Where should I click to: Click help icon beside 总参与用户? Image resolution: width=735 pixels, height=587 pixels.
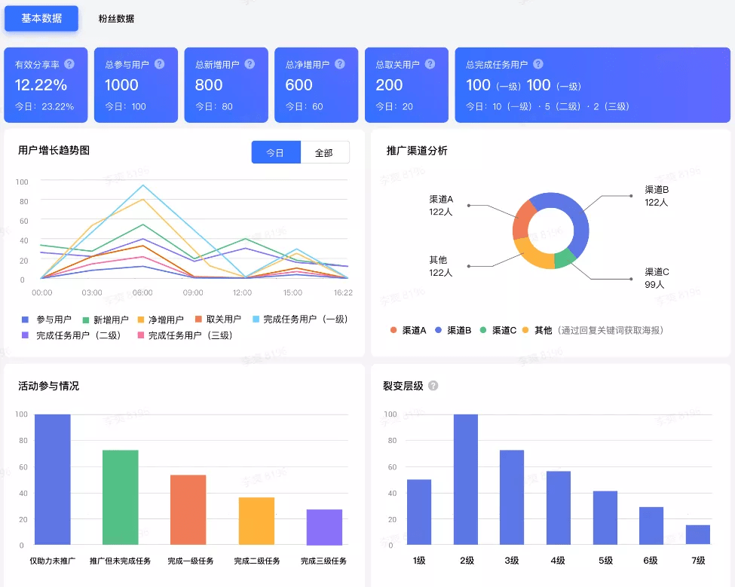click(159, 65)
